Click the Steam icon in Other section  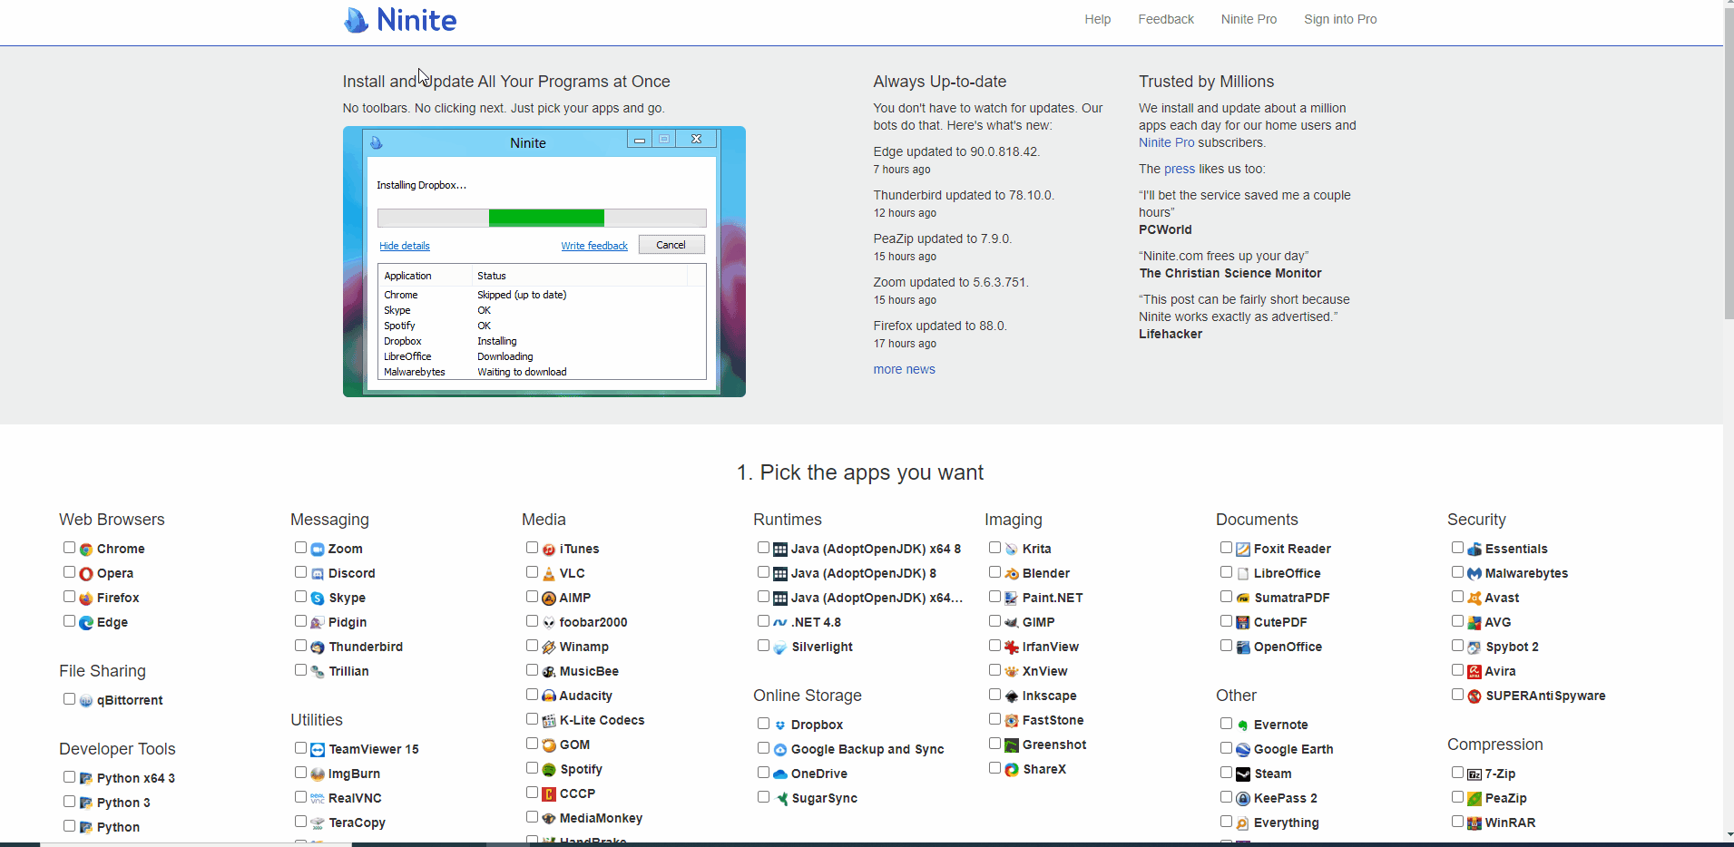pos(1243,774)
